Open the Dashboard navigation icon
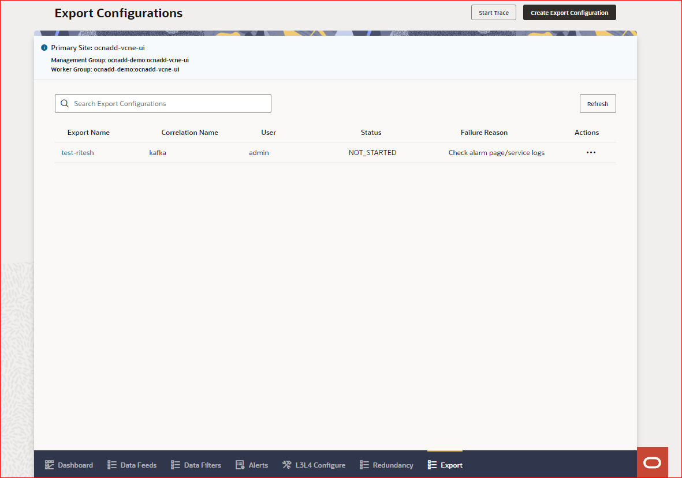This screenshot has width=682, height=478. [51, 465]
